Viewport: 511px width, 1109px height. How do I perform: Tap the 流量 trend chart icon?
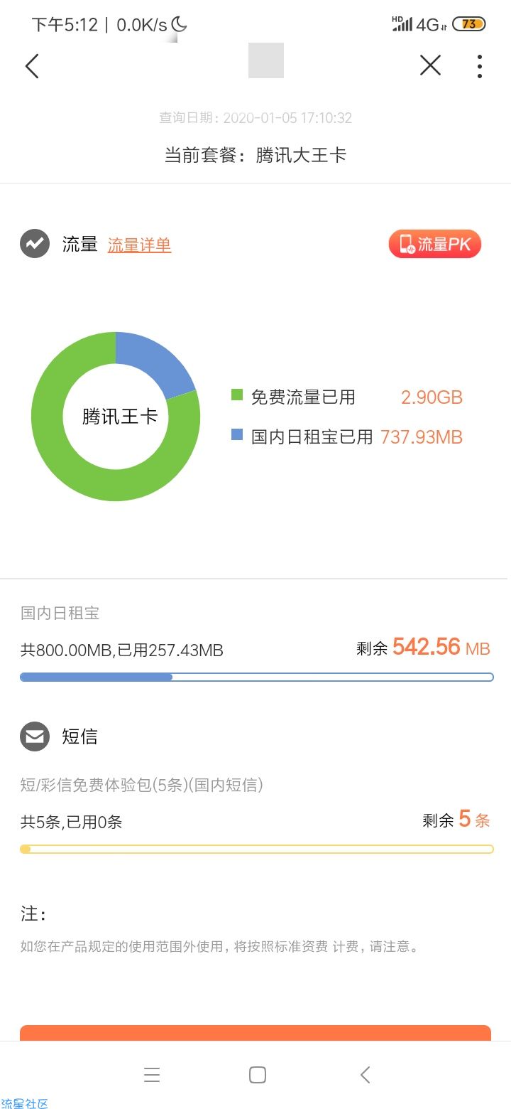(x=35, y=244)
